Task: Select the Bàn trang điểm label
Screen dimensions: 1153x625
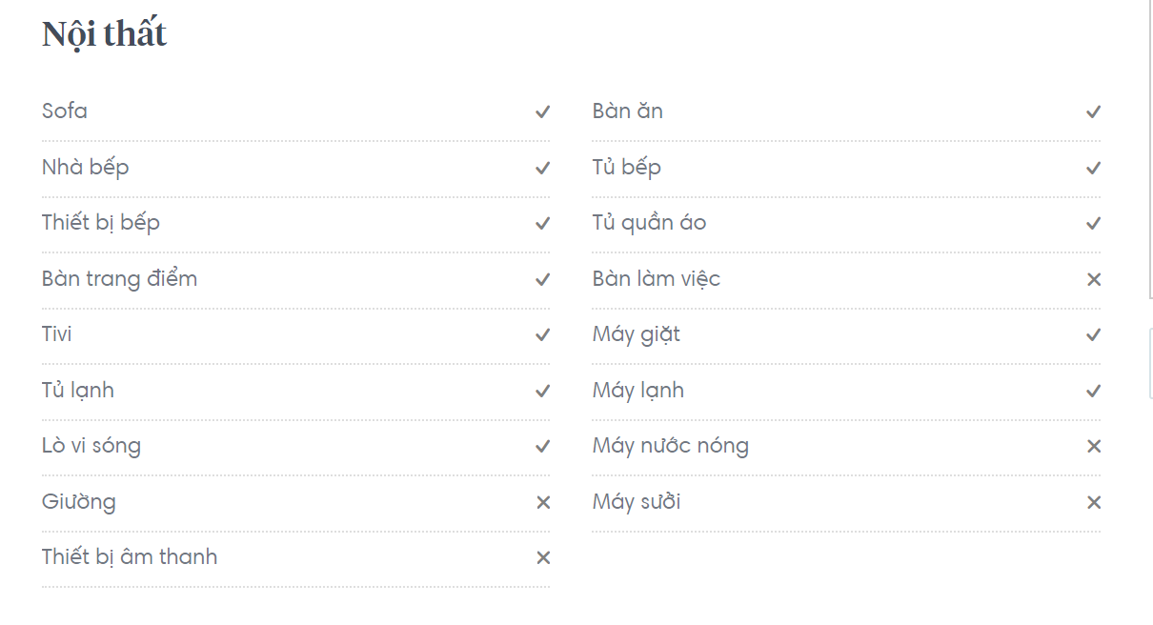Action: (x=120, y=279)
